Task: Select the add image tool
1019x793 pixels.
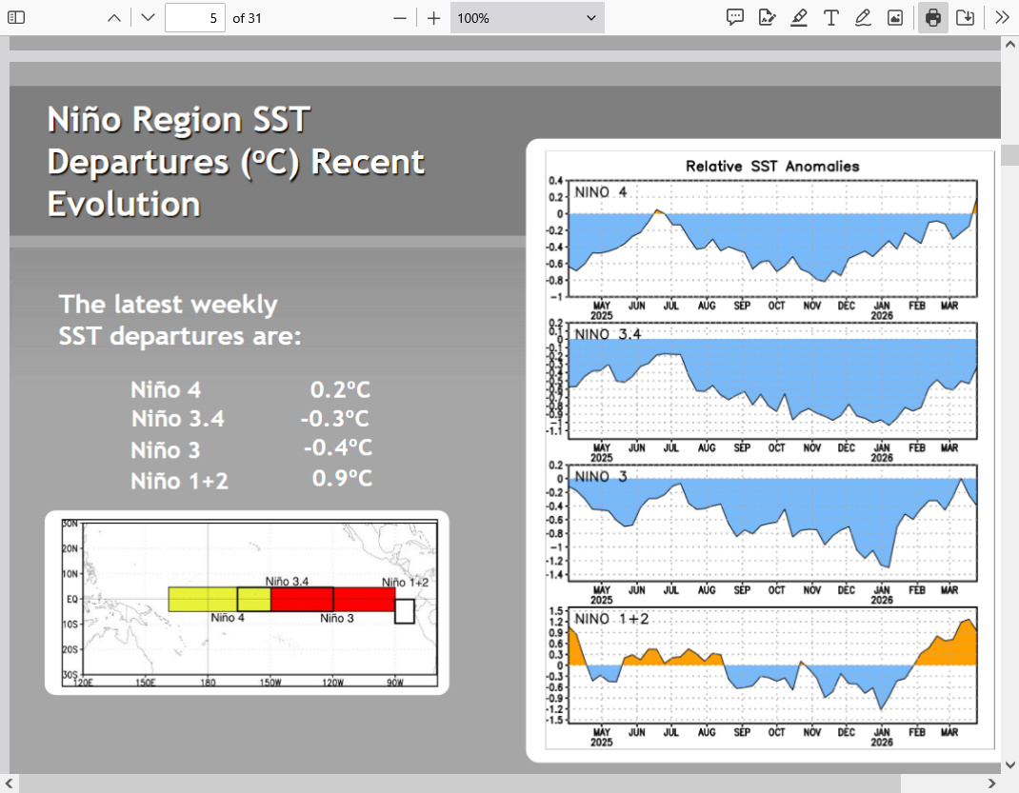Action: coord(895,17)
